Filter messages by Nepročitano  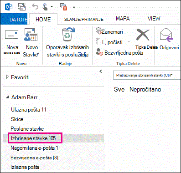pos(145,89)
